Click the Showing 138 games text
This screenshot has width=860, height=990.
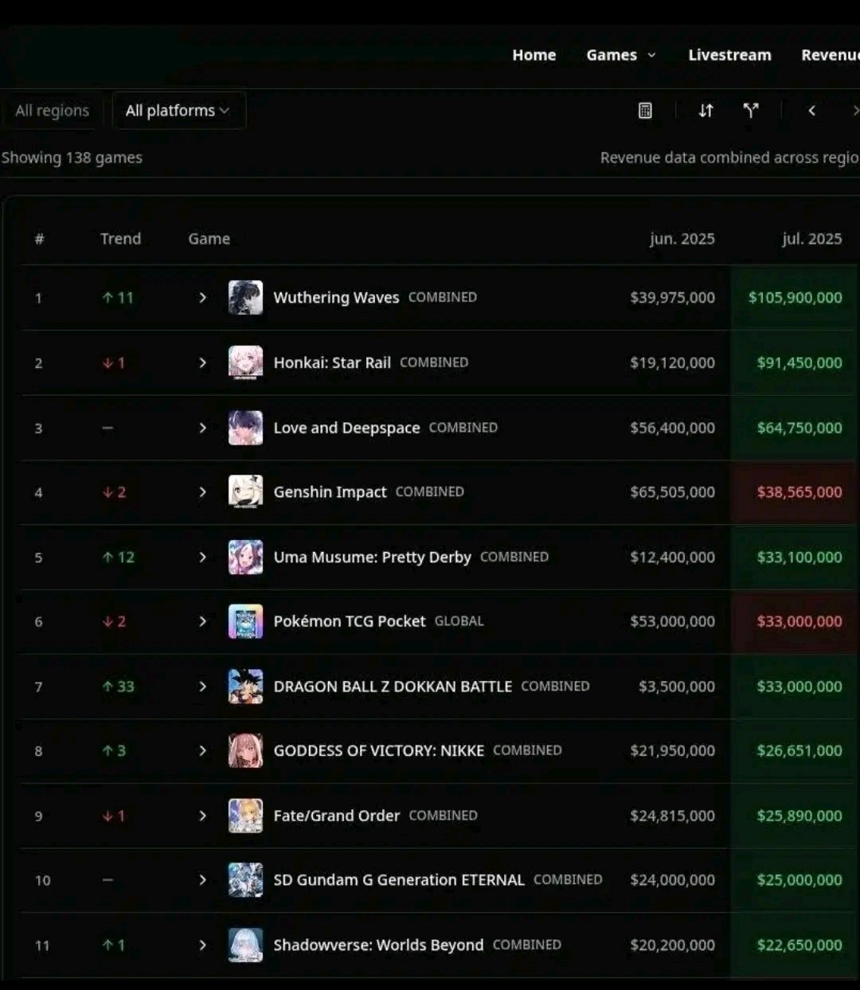(x=72, y=158)
